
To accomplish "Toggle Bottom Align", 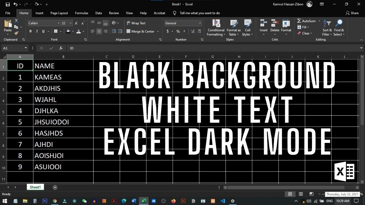I will (x=106, y=23).
